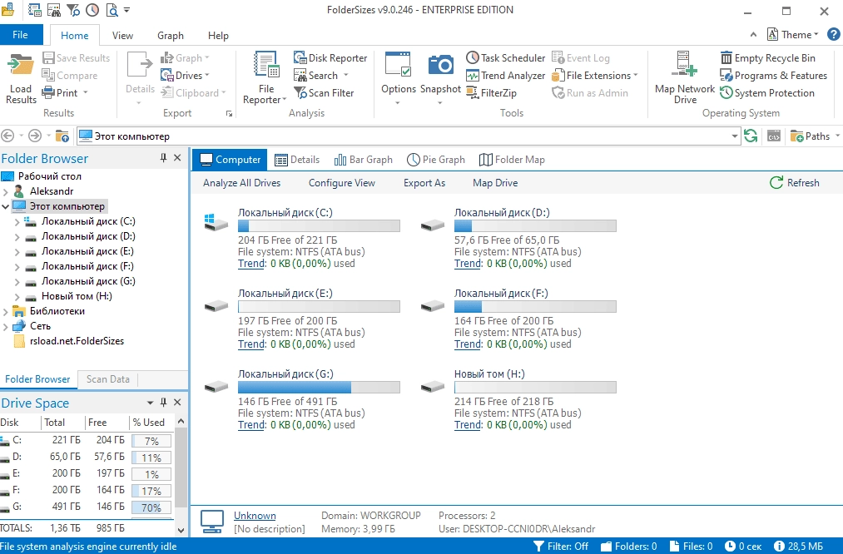The image size is (843, 554).
Task: Switch to the View ribbon tab
Action: coord(122,36)
